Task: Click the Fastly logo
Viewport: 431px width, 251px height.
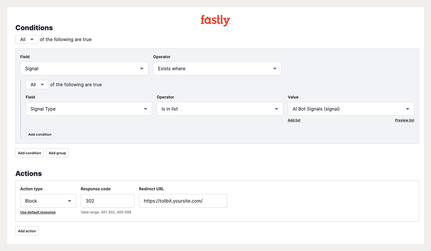Action: click(x=215, y=20)
